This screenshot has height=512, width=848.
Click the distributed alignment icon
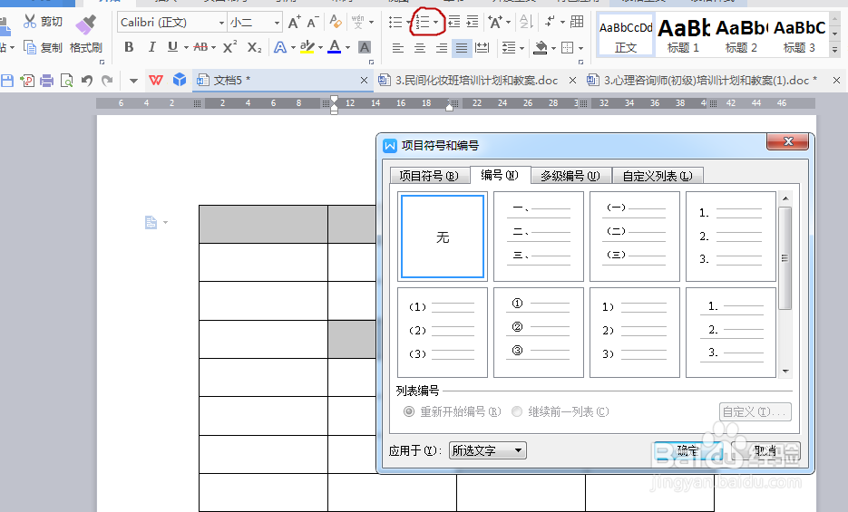[482, 48]
